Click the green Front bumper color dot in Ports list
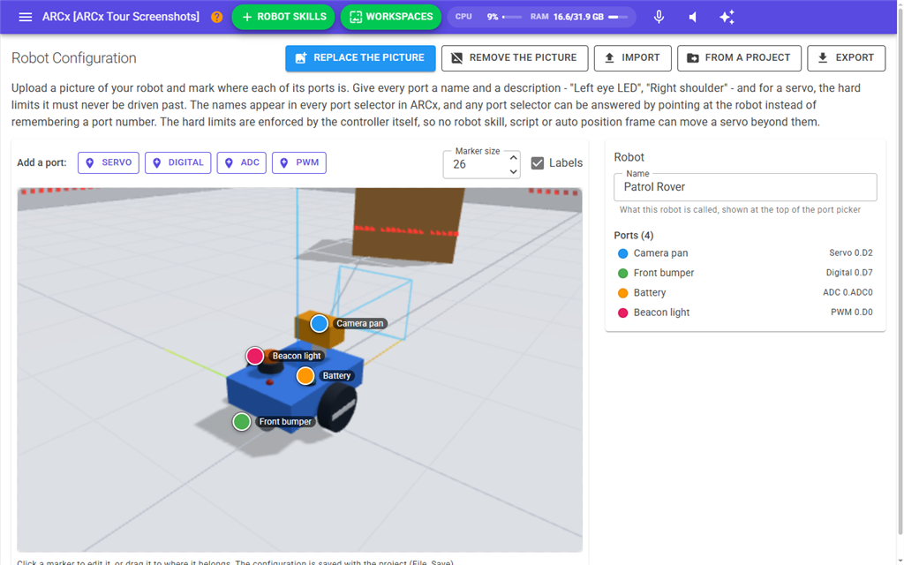Viewport: 904px width, 565px height. point(622,274)
